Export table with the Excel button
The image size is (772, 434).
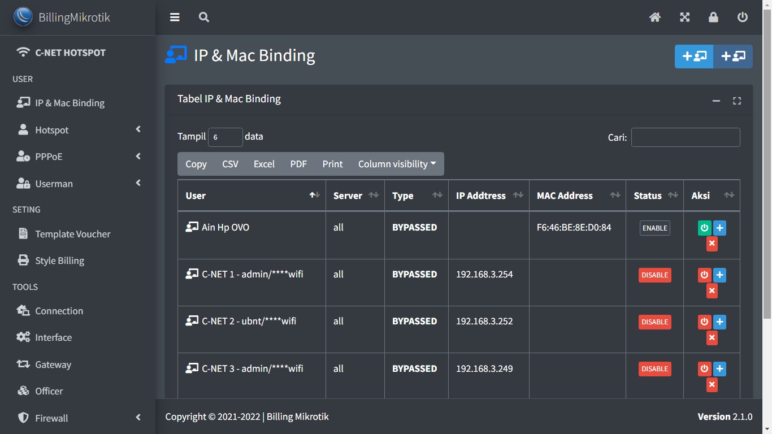(x=264, y=164)
